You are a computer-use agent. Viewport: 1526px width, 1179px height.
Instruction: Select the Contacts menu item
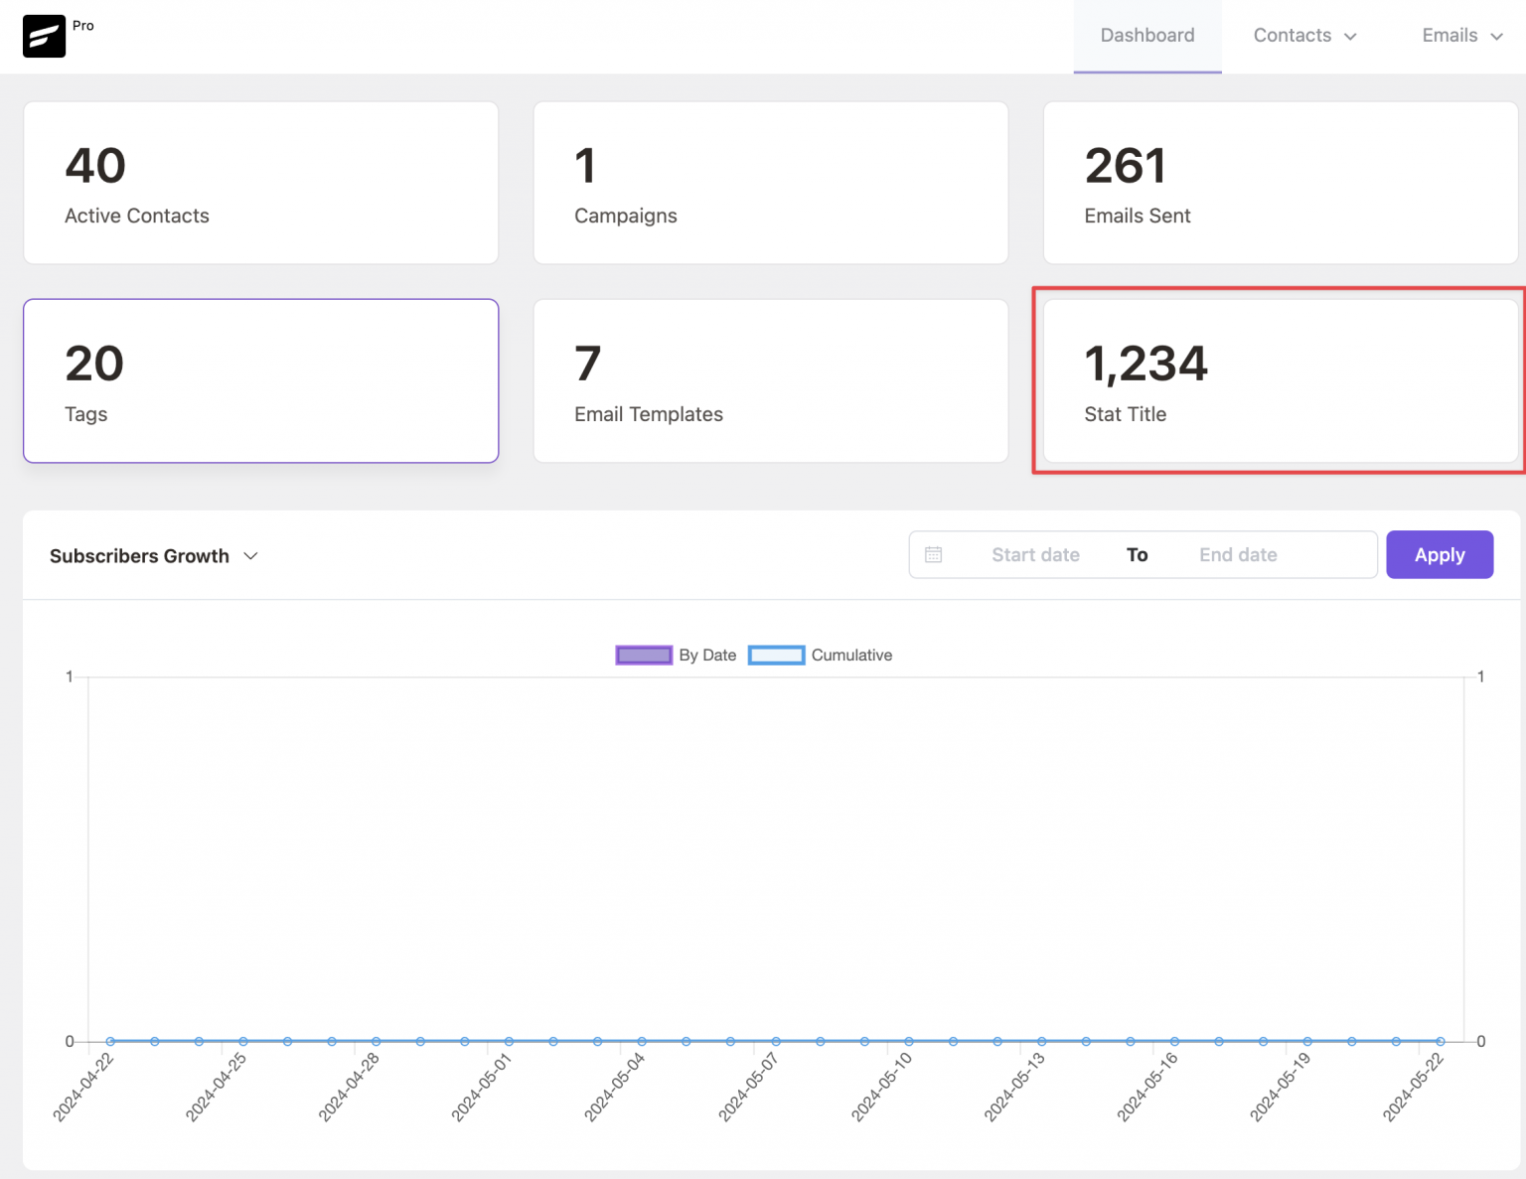tap(1292, 36)
